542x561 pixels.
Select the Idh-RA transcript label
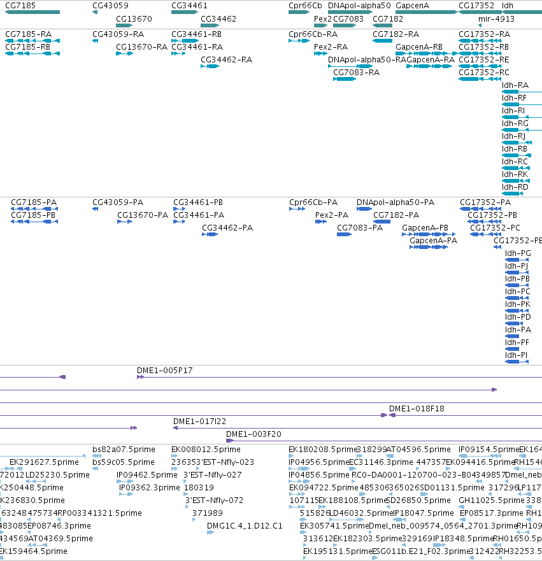tap(515, 85)
